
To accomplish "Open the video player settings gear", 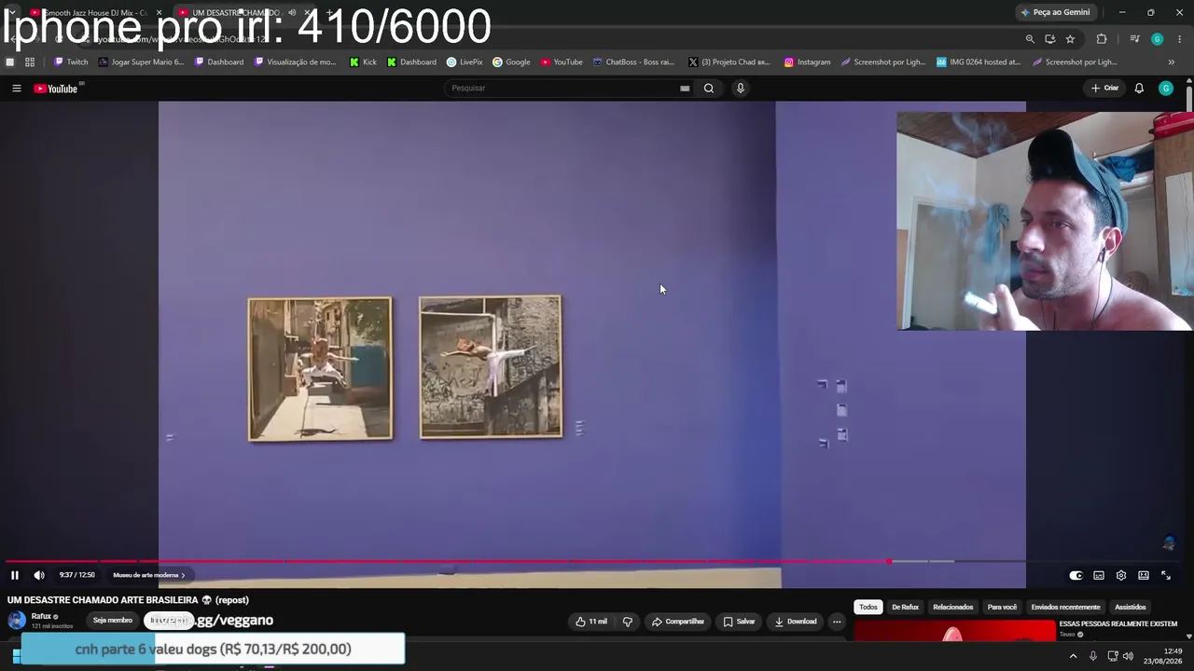I will click(x=1121, y=575).
